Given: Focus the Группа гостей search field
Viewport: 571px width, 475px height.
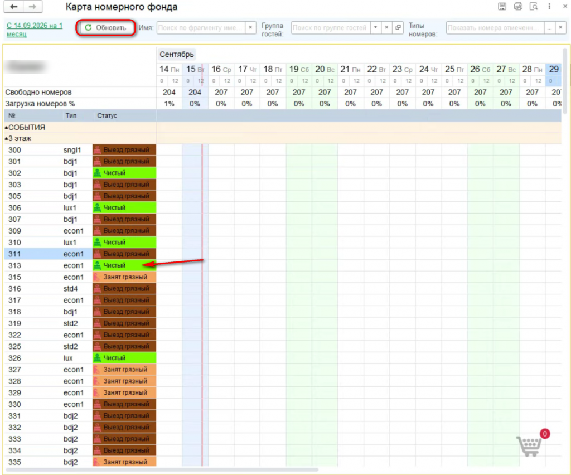Looking at the screenshot, I should 331,28.
